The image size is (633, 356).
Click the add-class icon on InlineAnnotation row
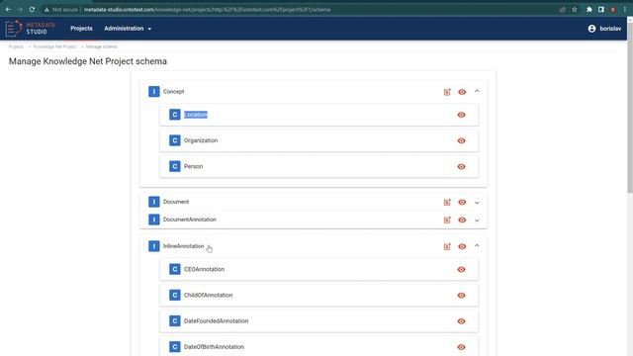[447, 246]
